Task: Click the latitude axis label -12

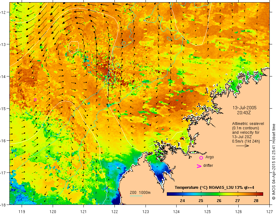Action: [3, 12]
